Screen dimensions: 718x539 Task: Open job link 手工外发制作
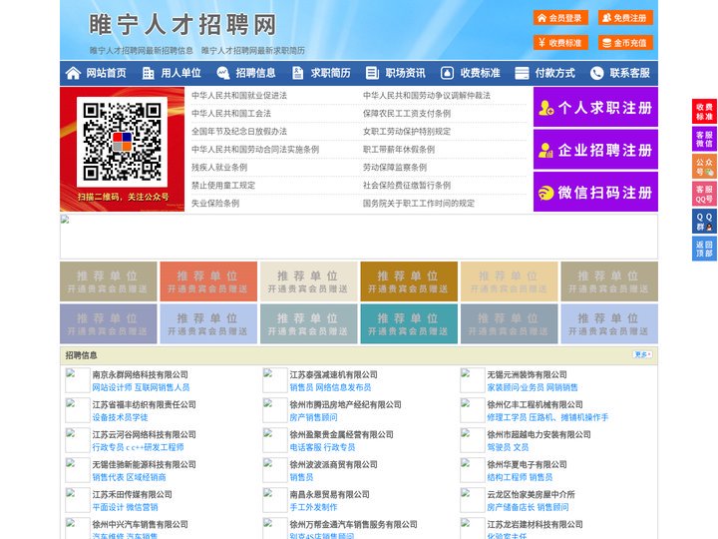tap(314, 507)
